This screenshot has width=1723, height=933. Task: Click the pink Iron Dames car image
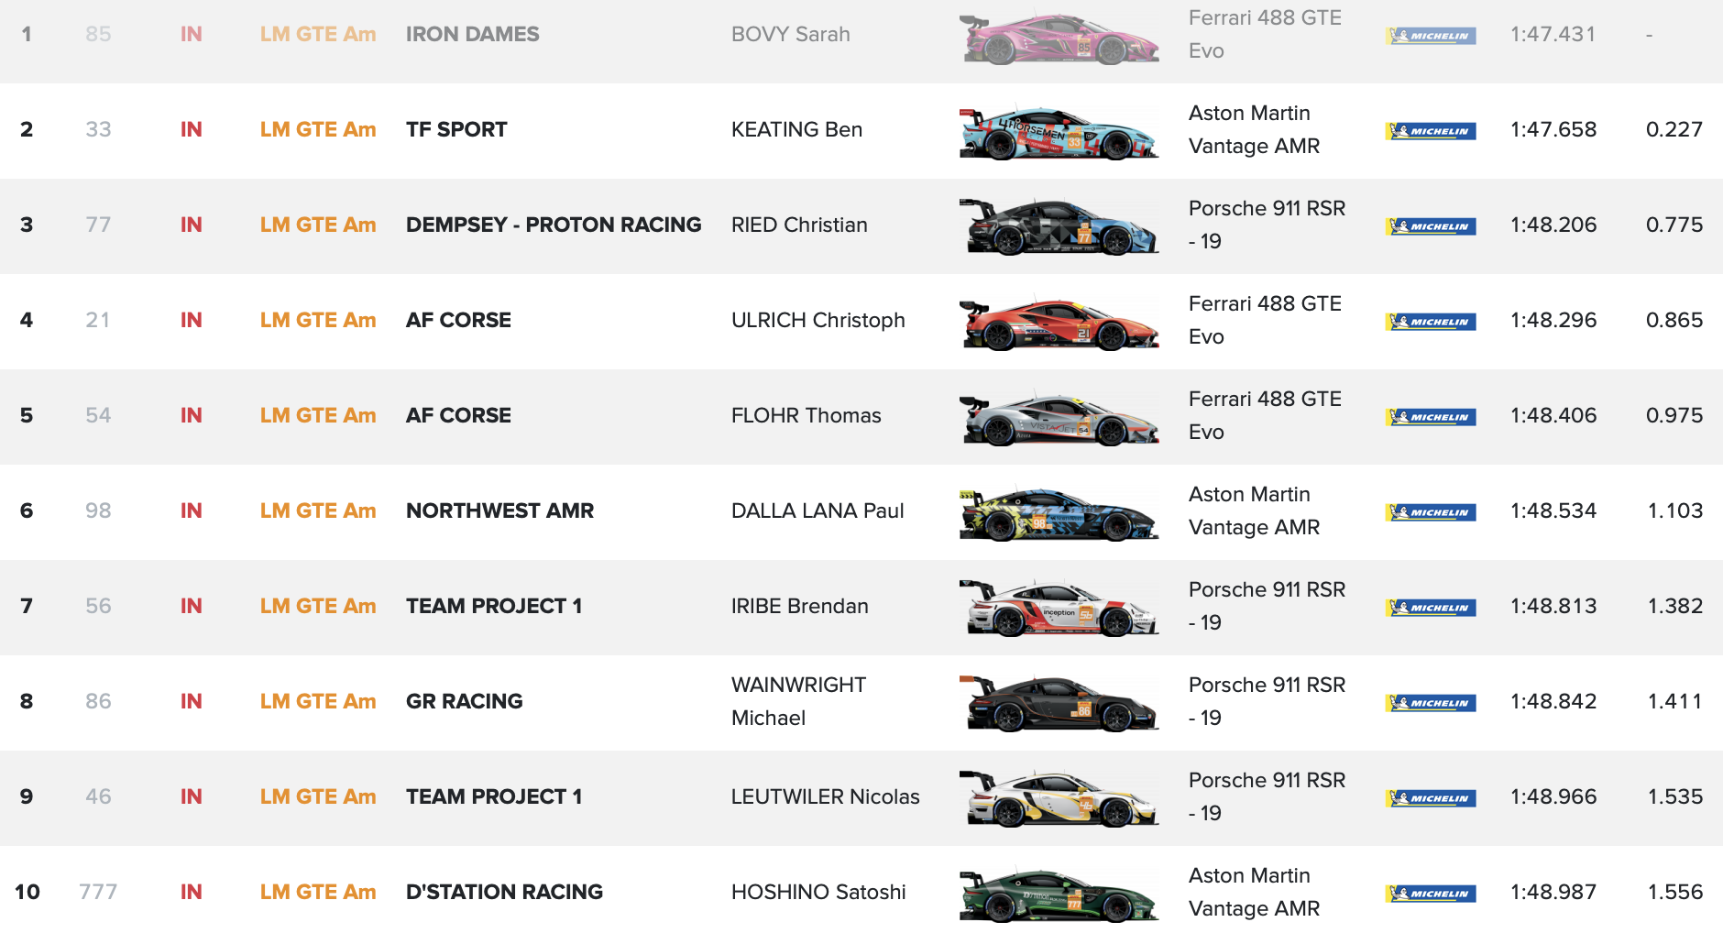pos(1059,38)
